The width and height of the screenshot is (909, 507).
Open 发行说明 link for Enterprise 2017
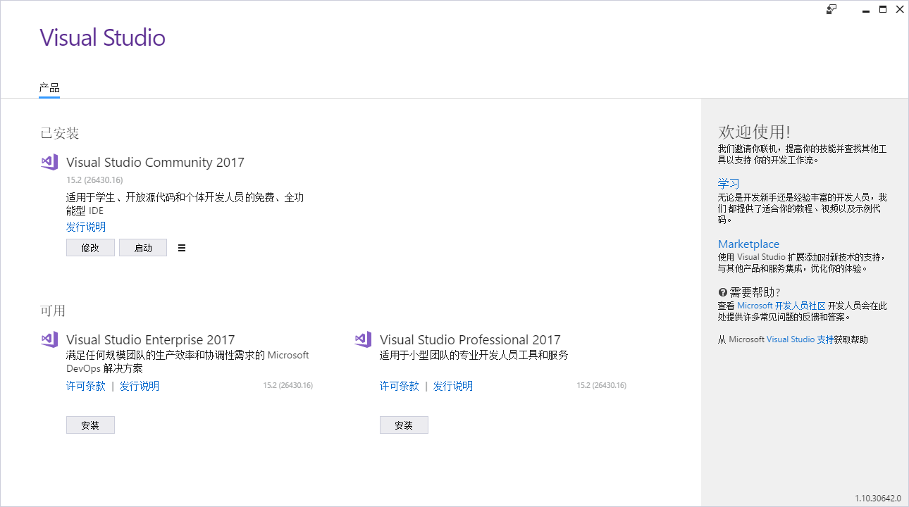140,386
